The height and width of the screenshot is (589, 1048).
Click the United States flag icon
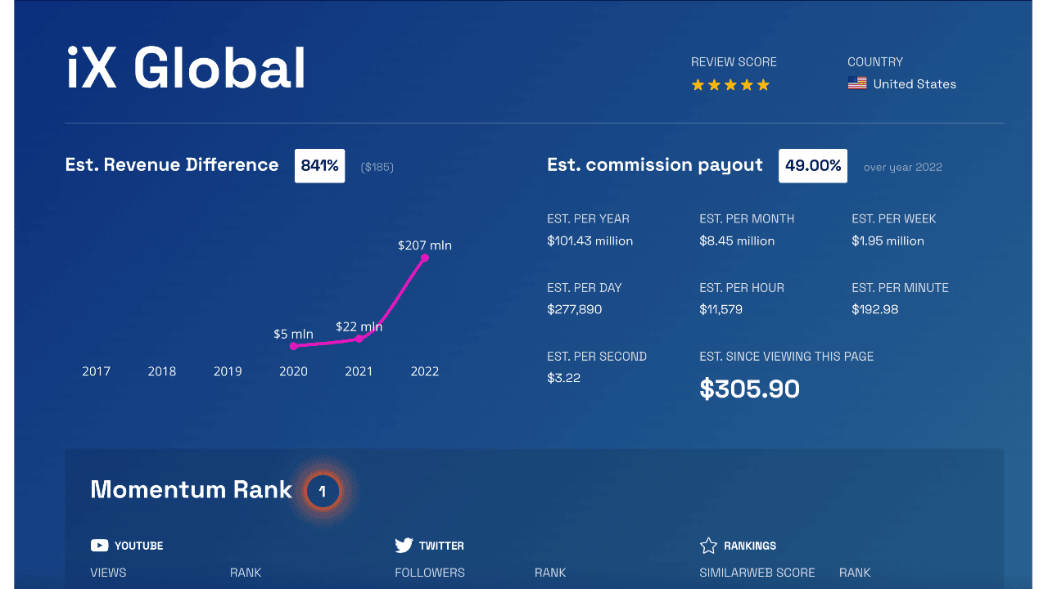(x=857, y=83)
